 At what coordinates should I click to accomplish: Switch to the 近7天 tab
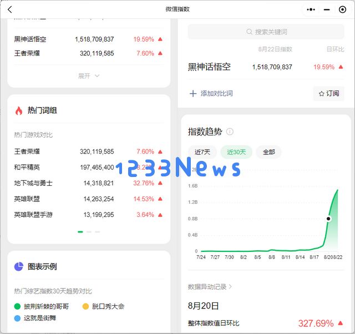(202, 152)
